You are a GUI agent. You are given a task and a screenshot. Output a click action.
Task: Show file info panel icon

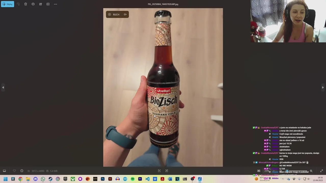click(22, 171)
